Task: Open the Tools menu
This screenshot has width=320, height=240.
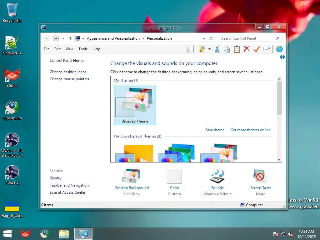Action: [83, 49]
